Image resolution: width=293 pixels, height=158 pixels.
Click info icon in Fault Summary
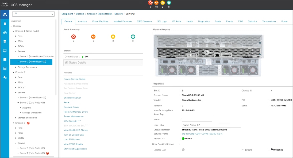(x=133, y=37)
